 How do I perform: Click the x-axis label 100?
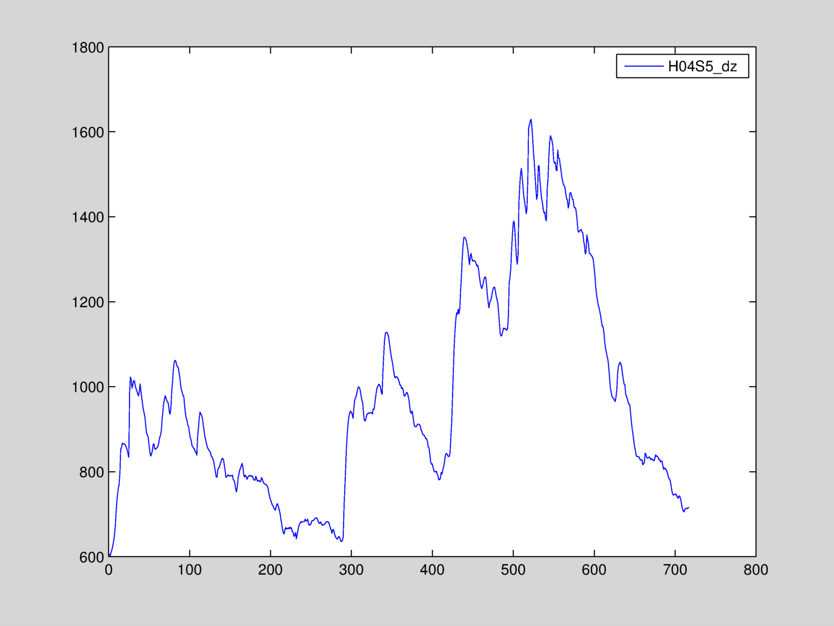[x=190, y=570]
